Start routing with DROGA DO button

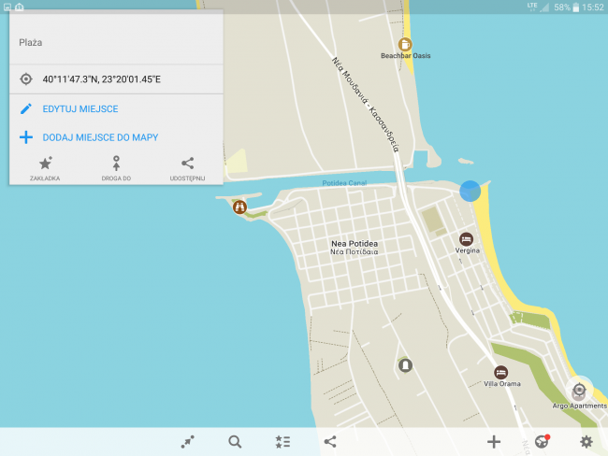(x=116, y=168)
